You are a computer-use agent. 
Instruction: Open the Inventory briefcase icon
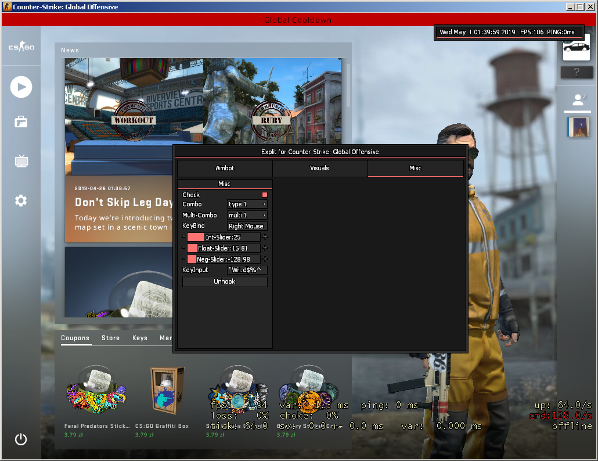21,122
